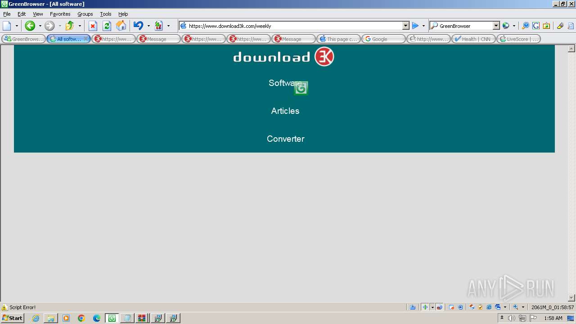Screen dimensions: 576x324
Task: Open the Help menu
Action: tap(123, 14)
